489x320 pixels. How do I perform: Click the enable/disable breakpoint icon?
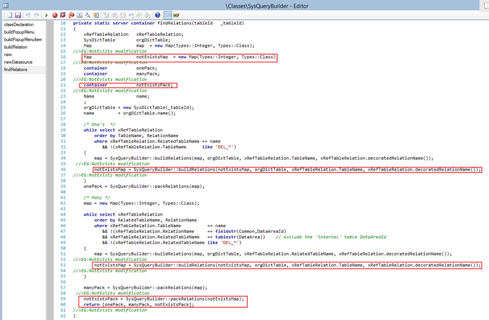(62, 14)
